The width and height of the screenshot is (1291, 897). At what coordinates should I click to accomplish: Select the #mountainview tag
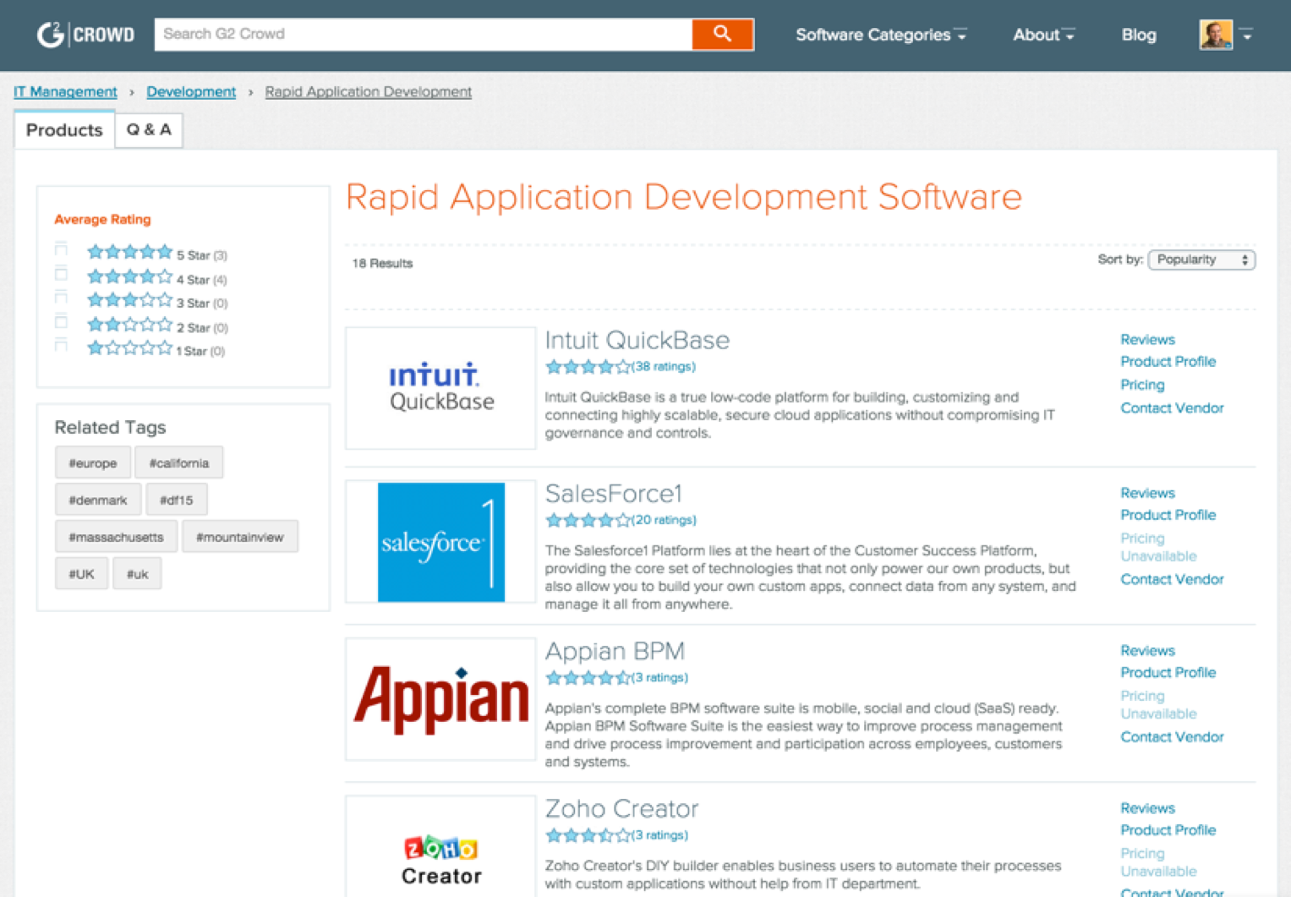point(240,537)
